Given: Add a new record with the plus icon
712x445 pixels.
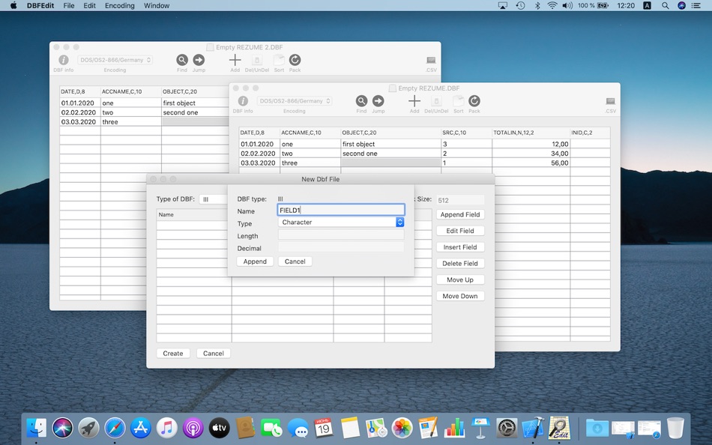Looking at the screenshot, I should 414,100.
